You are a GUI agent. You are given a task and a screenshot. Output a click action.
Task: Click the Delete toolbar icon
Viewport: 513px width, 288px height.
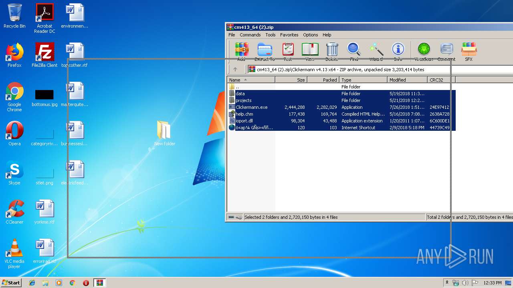click(331, 52)
